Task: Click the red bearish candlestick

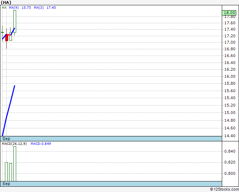Action: pyautogui.click(x=7, y=38)
